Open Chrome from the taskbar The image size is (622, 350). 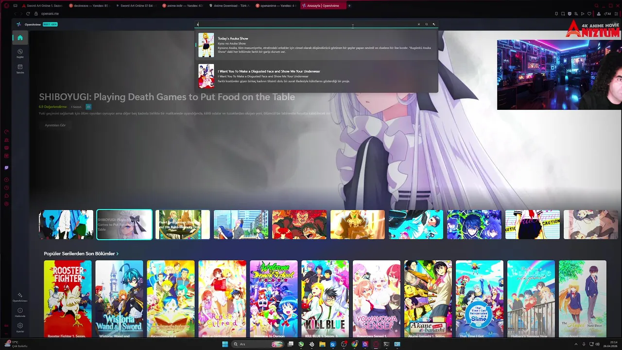354,344
